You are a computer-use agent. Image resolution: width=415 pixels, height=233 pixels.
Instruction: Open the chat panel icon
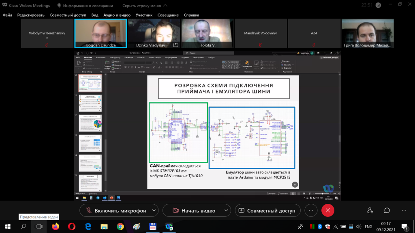[387, 210]
